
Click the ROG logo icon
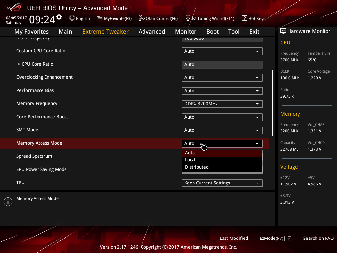[14, 7]
